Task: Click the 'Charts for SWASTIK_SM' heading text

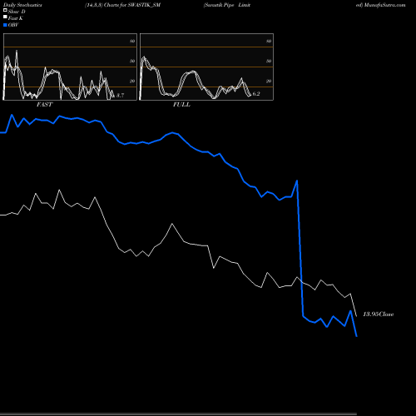Action: [x=132, y=5]
